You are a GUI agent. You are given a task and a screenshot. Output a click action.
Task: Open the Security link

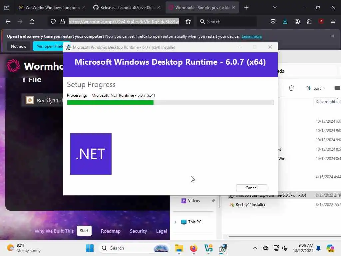pyautogui.click(x=138, y=231)
